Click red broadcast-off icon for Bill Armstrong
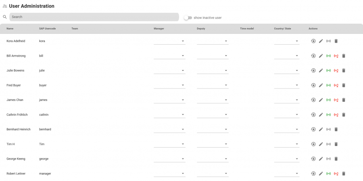The image size is (363, 181). point(336,56)
